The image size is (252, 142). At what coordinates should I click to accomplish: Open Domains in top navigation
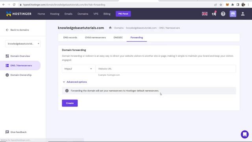click(x=83, y=14)
